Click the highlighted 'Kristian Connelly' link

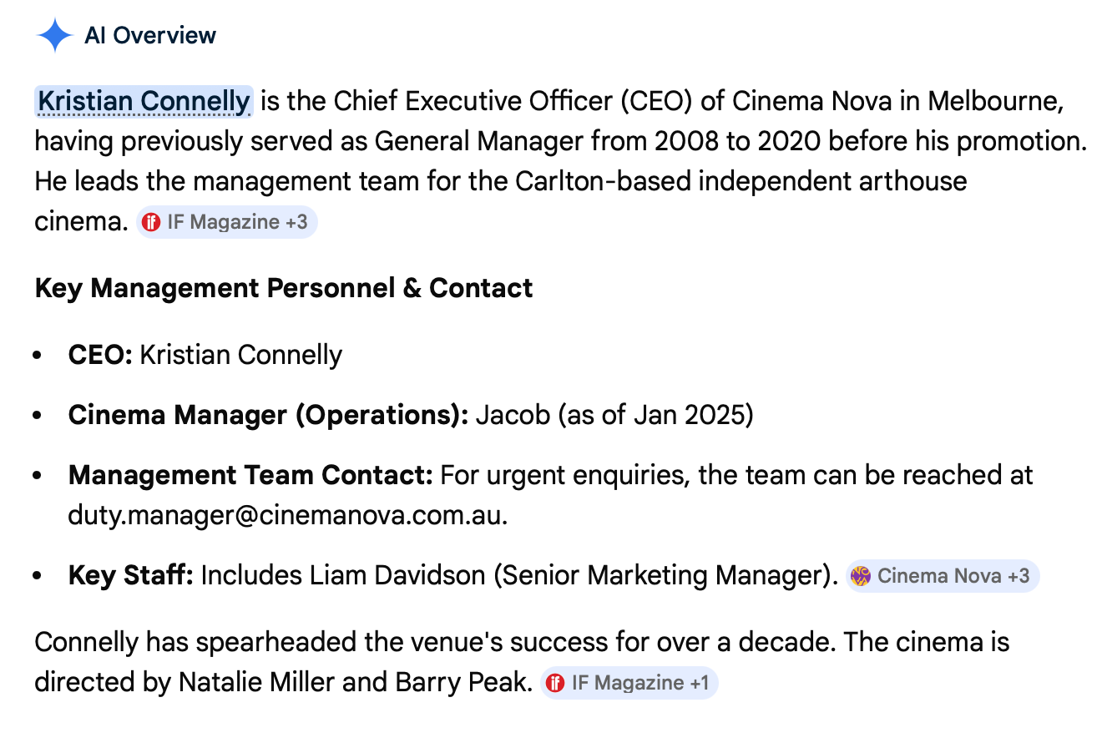(144, 102)
